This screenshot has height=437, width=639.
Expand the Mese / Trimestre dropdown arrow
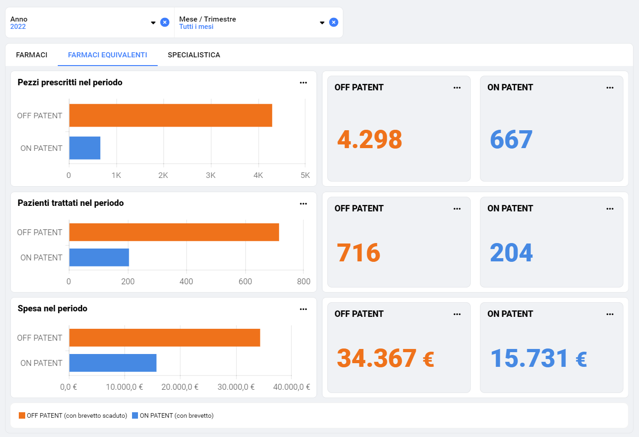322,23
